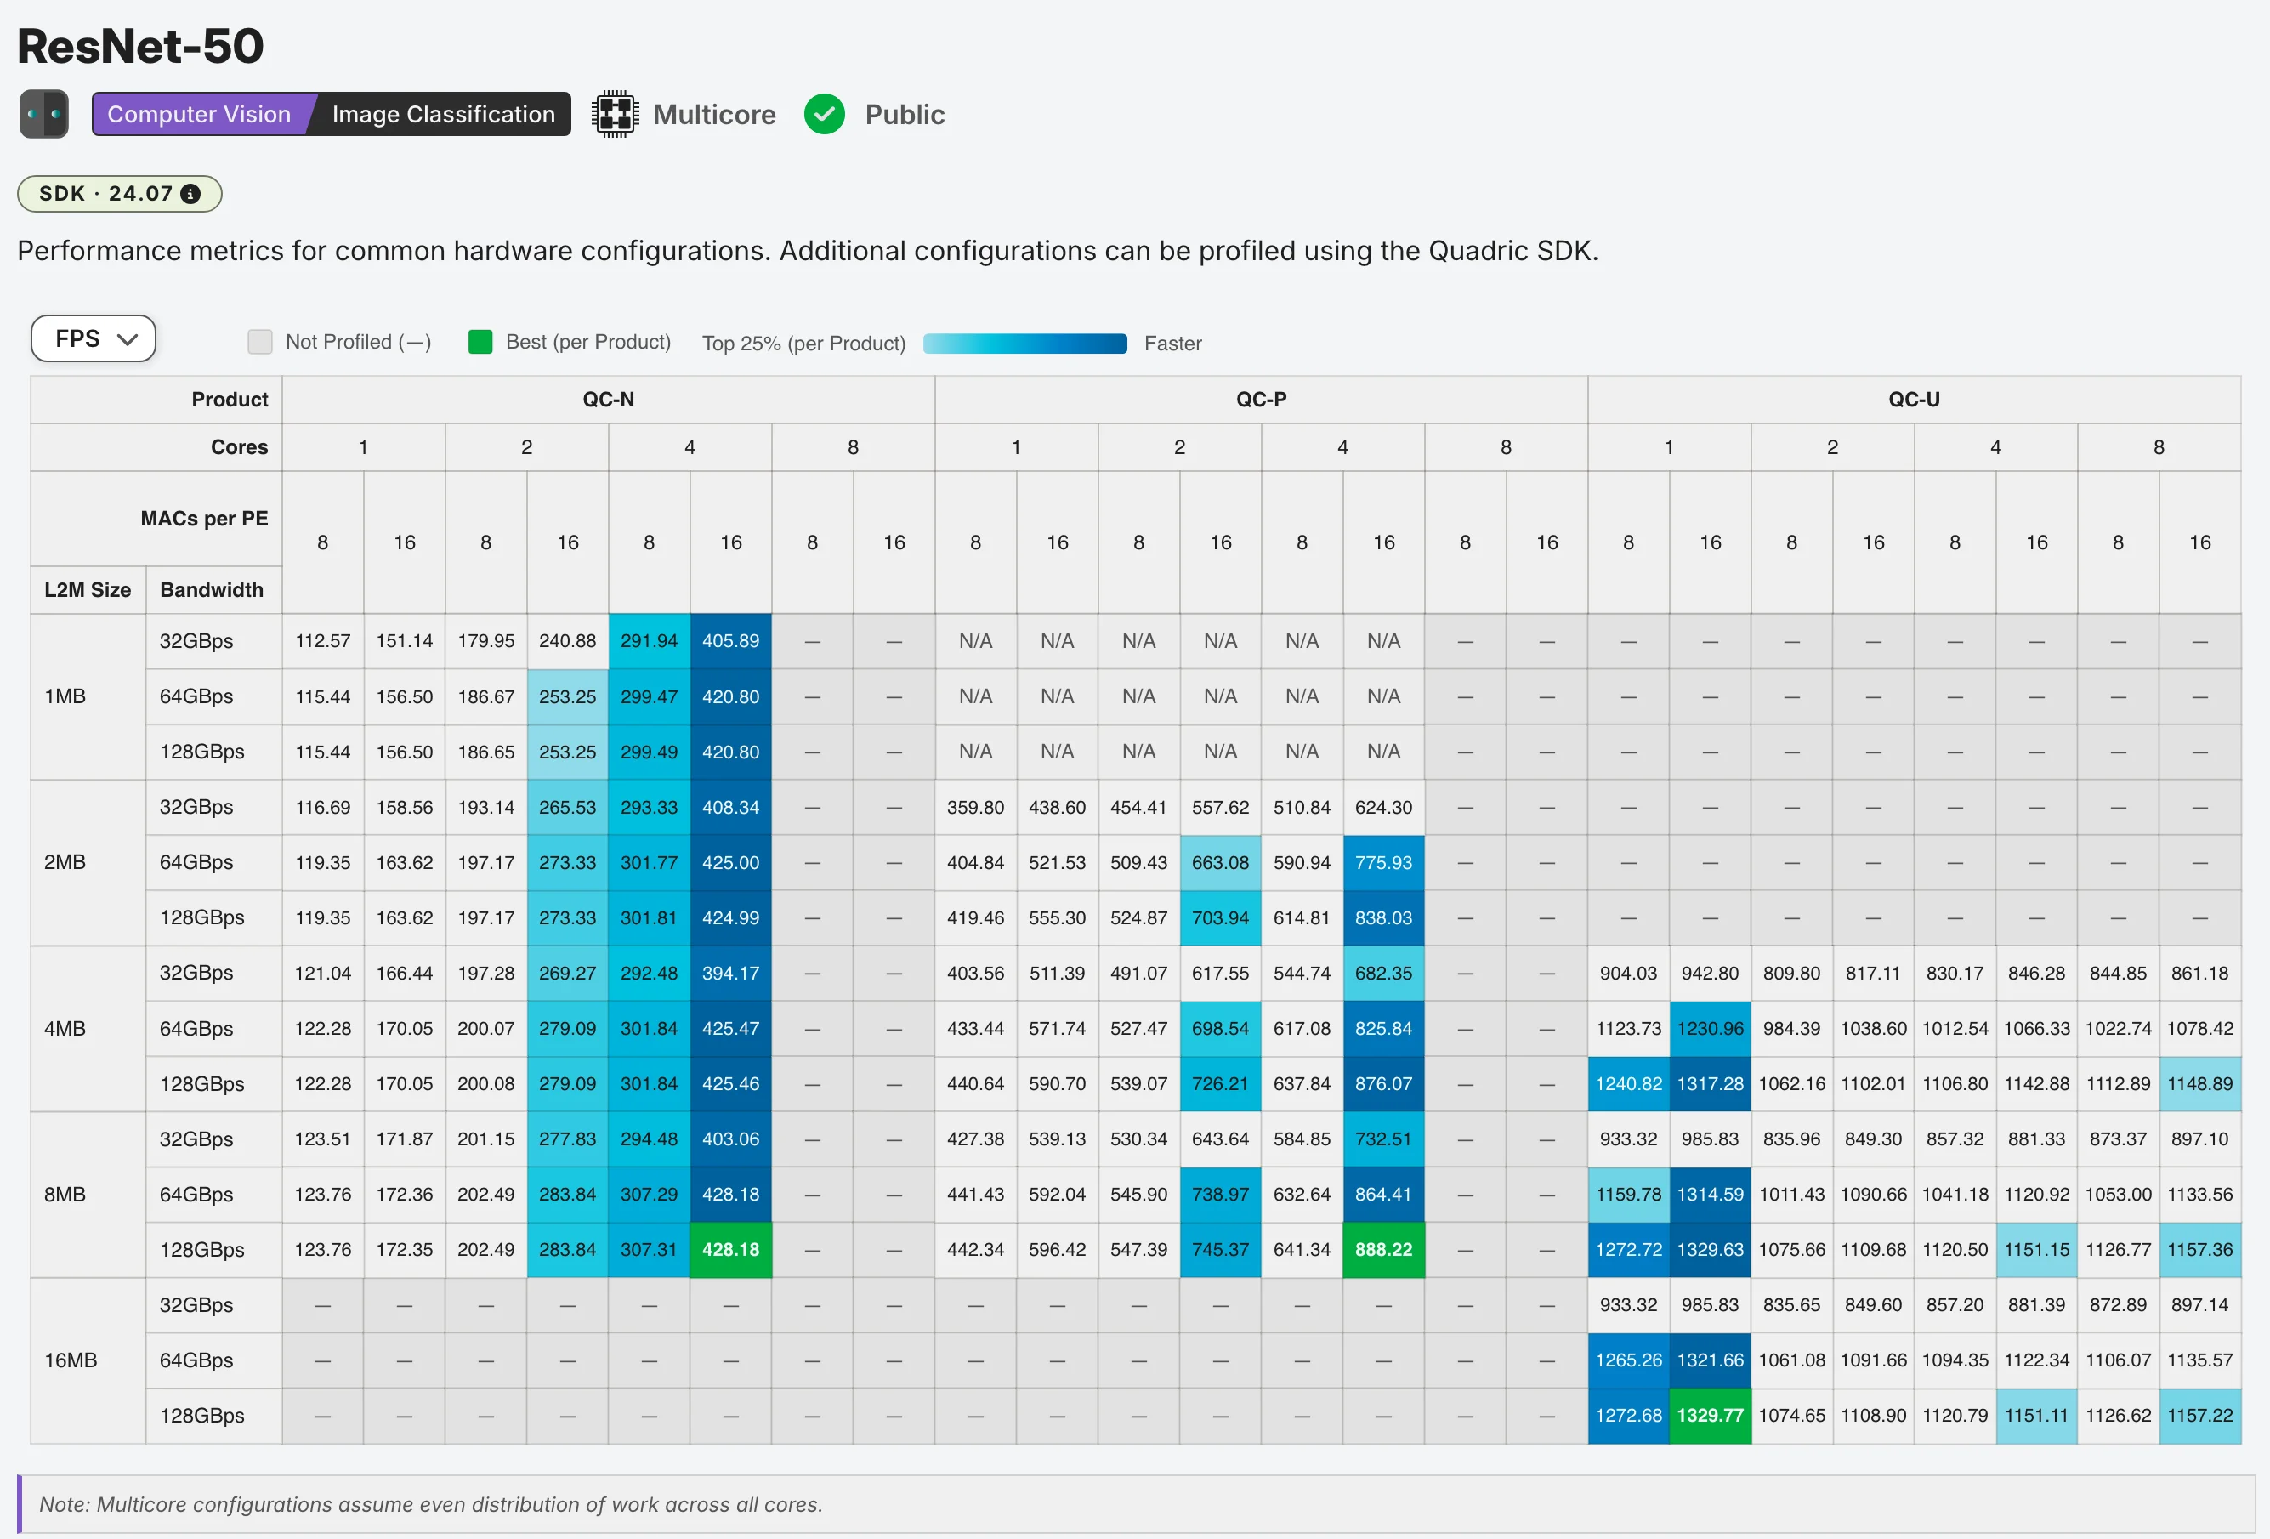Click the Top 25% Faster gradient bar
Screen dimensions: 2270x1539
tap(1024, 343)
